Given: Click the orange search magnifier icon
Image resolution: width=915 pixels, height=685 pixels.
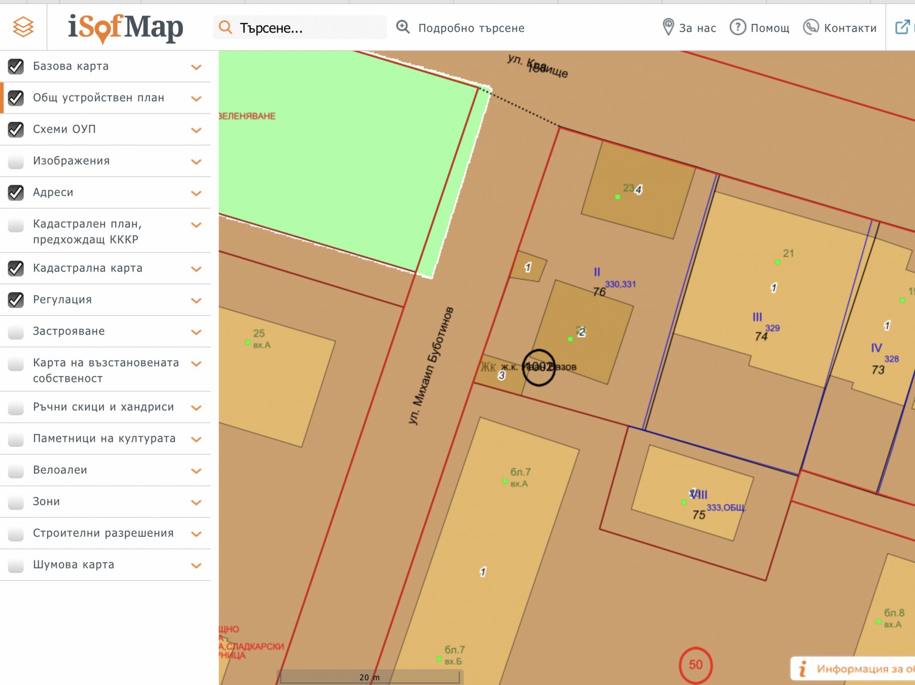Looking at the screenshot, I should [226, 28].
